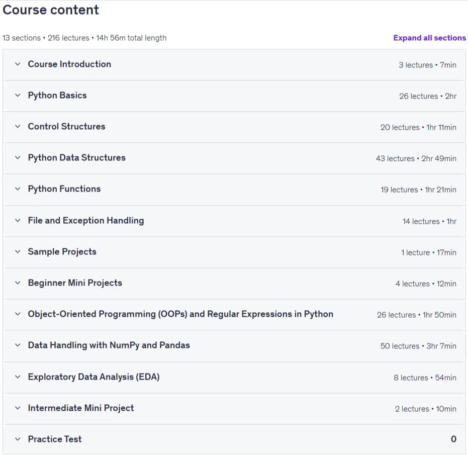Expand the NumPy and Pandas chevron
The image size is (468, 456).
click(x=18, y=345)
